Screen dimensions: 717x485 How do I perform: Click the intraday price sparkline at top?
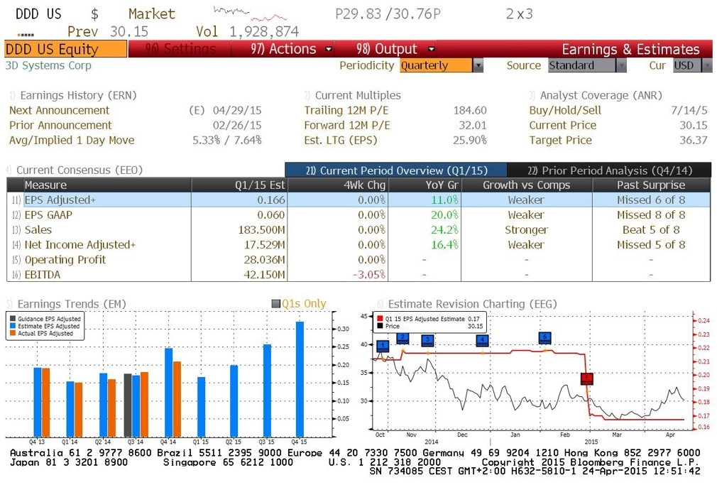(x=250, y=13)
